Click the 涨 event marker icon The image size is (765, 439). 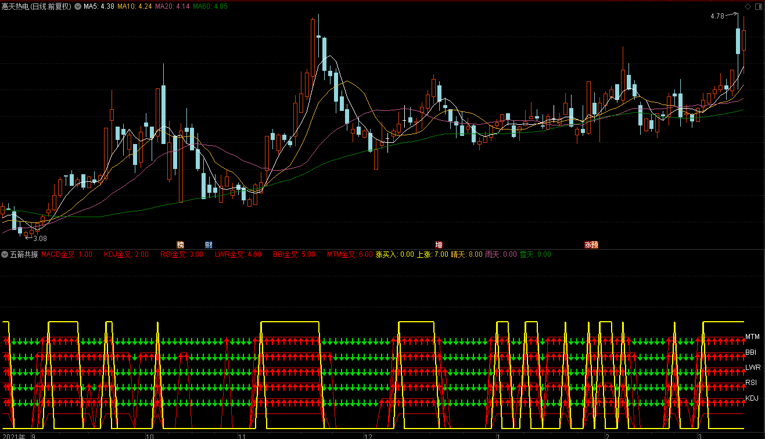588,244
